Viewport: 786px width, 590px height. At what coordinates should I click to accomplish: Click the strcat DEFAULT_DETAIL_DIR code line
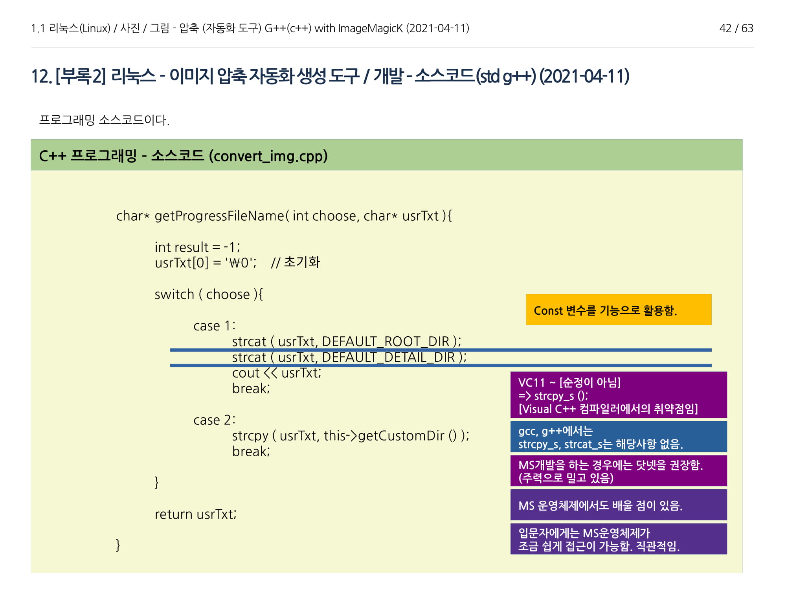click(349, 357)
